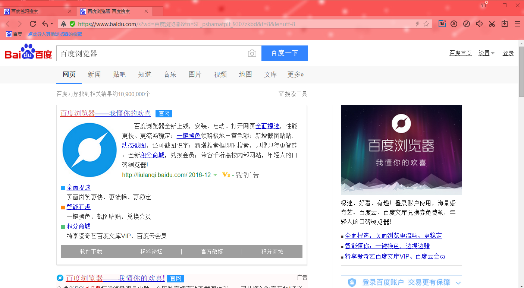Expand the 设置 dropdown
The image size is (524, 288).
[x=486, y=53]
